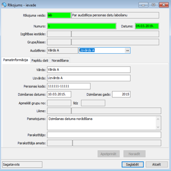Click the Sagatavots status field
Screen dimensions: 171x171
tap(22, 164)
